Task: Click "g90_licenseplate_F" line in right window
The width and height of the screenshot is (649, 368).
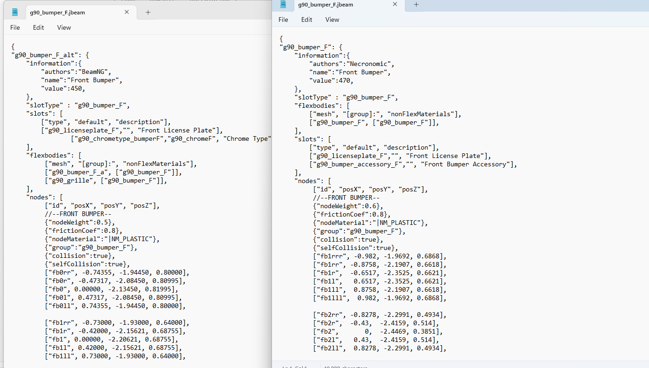Action: pos(400,156)
